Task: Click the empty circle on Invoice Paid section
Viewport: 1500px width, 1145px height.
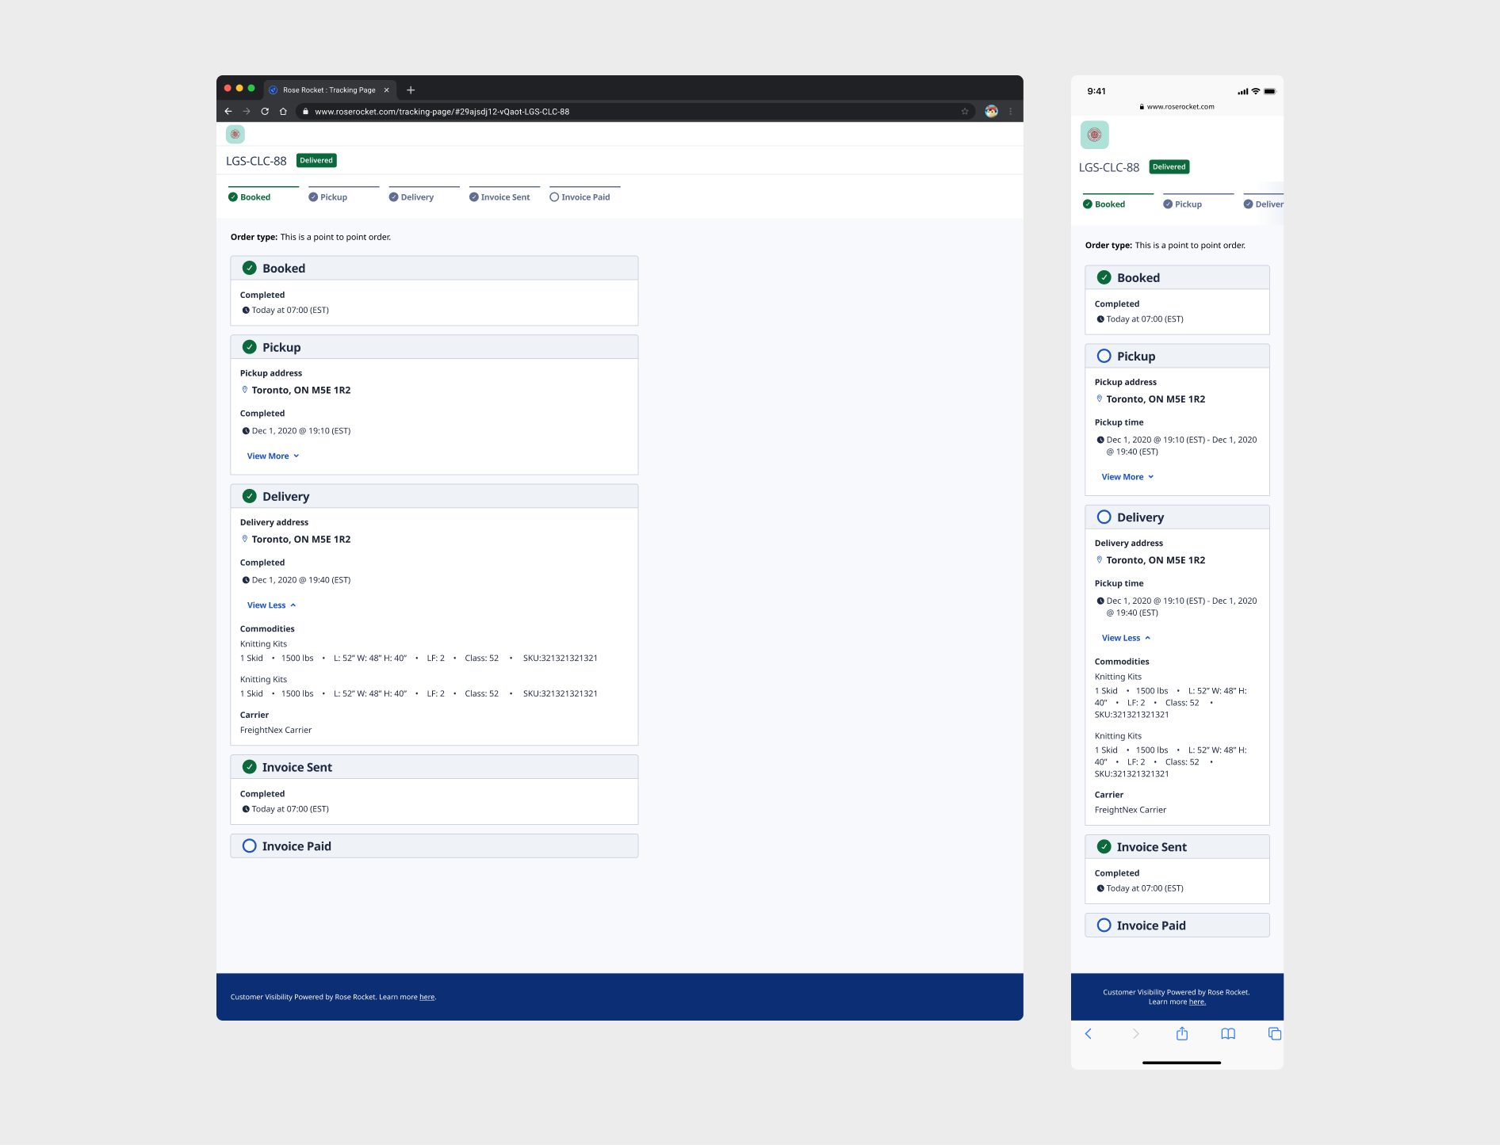Action: pyautogui.click(x=250, y=845)
